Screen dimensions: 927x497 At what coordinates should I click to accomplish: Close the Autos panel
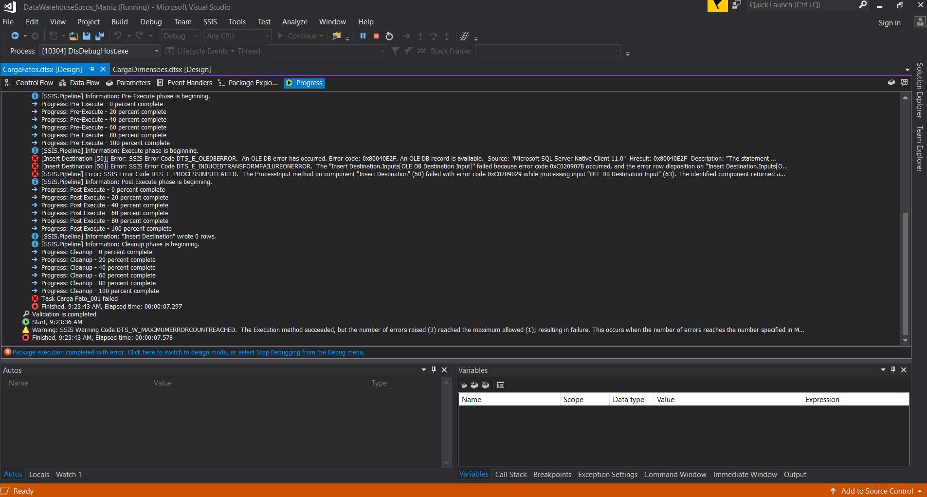[444, 370]
